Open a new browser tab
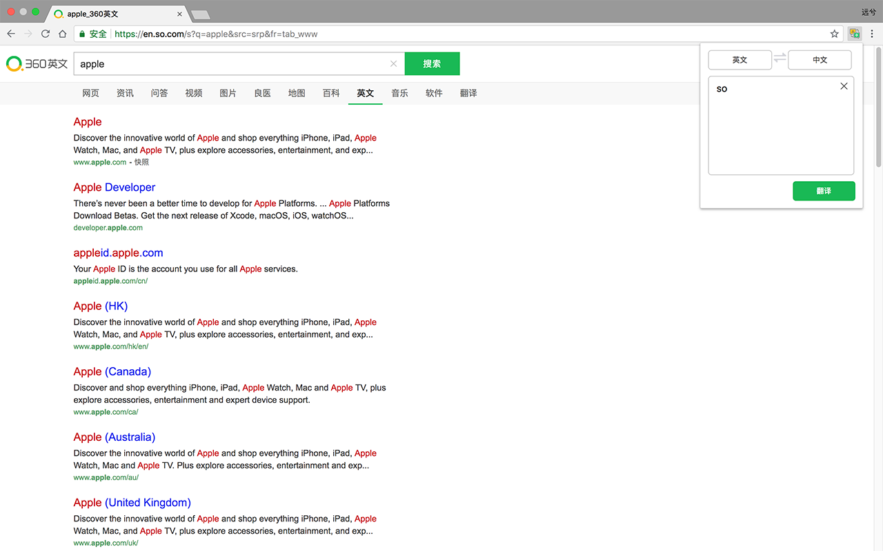This screenshot has width=883, height=551. point(200,14)
